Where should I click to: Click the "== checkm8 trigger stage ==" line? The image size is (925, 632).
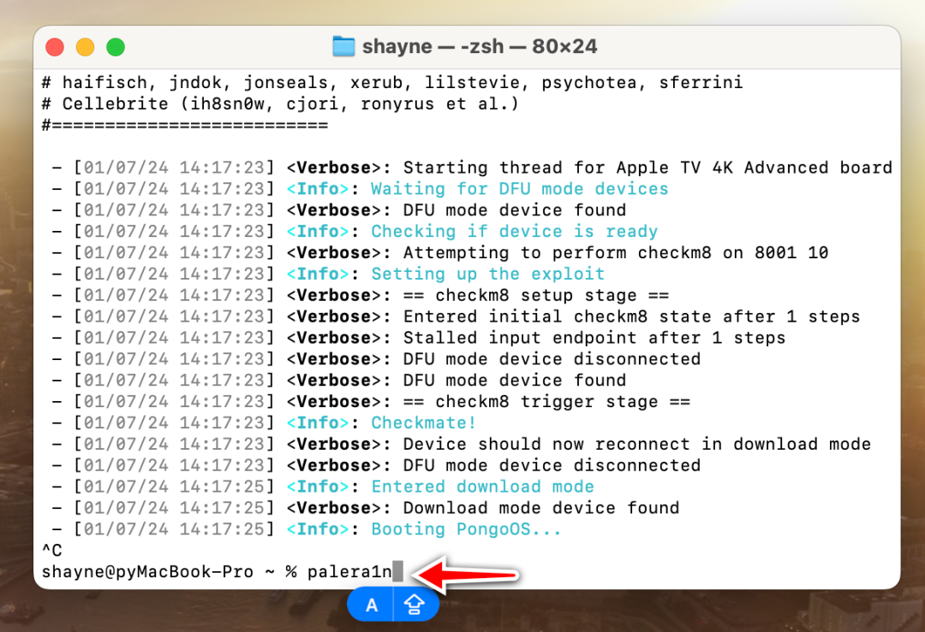[x=546, y=401]
